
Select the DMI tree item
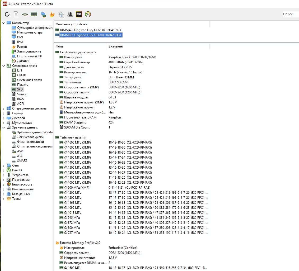20,37
